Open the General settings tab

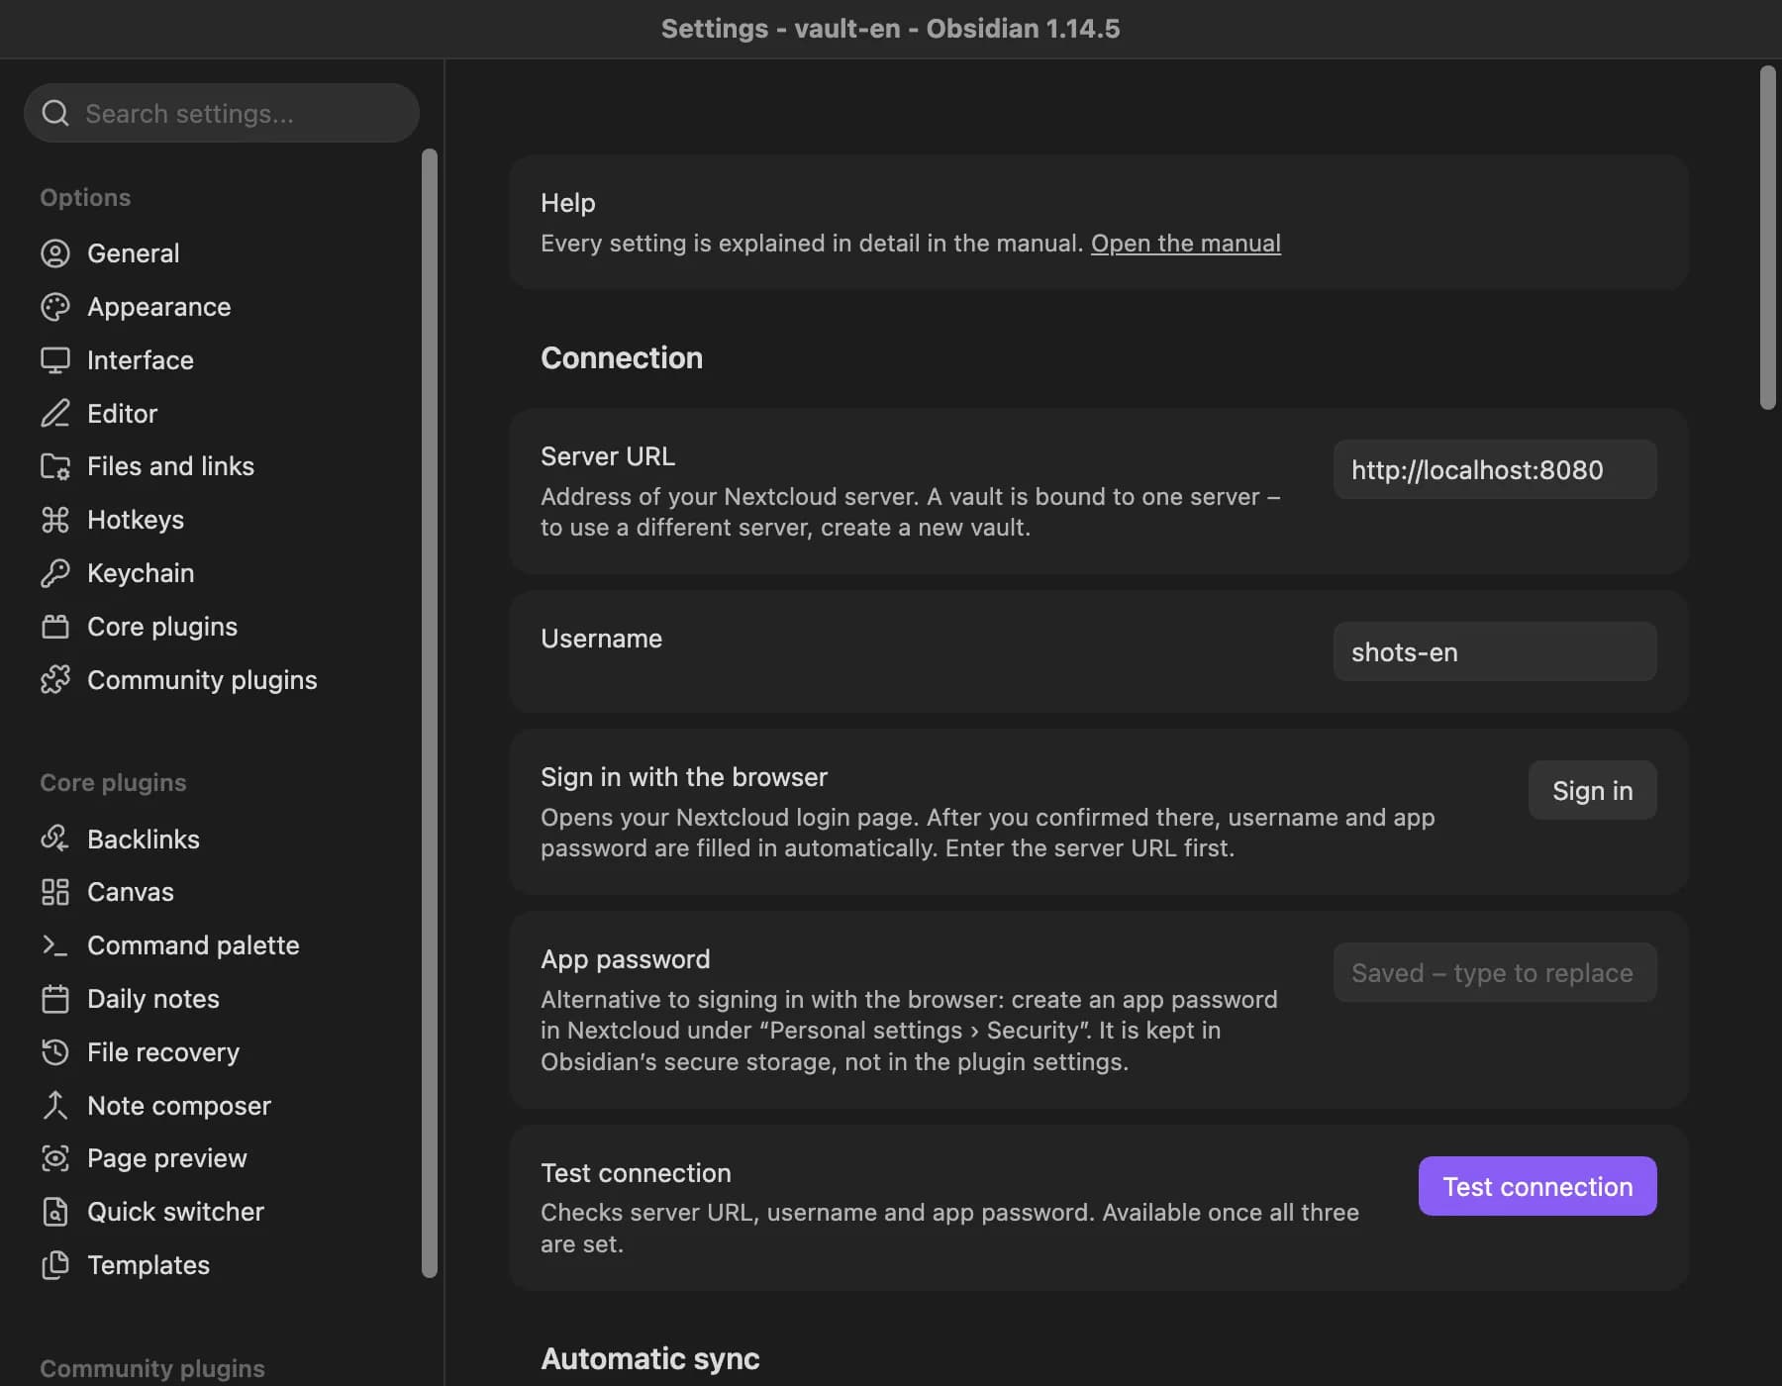(x=222, y=253)
